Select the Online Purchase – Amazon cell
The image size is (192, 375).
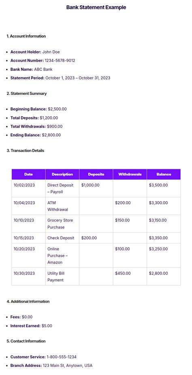point(62,256)
